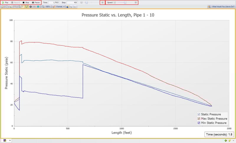This screenshot has width=236, height=143.
Task: Edit the Time value field
Action: (54, 2)
